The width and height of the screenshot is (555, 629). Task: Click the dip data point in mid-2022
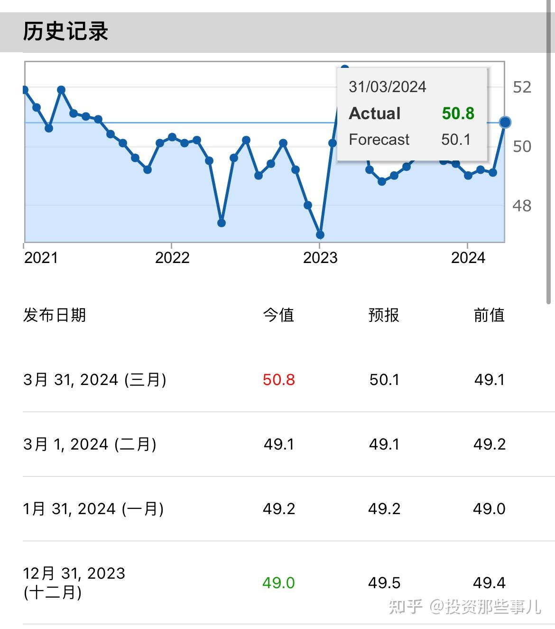(x=221, y=223)
